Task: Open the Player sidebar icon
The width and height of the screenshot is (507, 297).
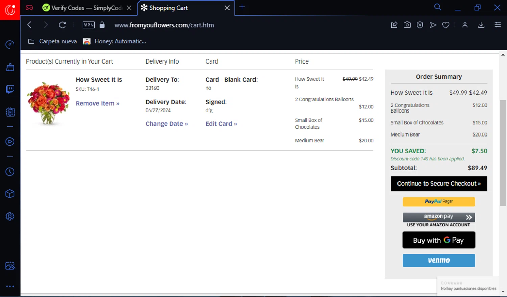Action: pos(10,142)
